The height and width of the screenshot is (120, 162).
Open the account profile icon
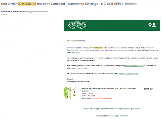(154, 25)
